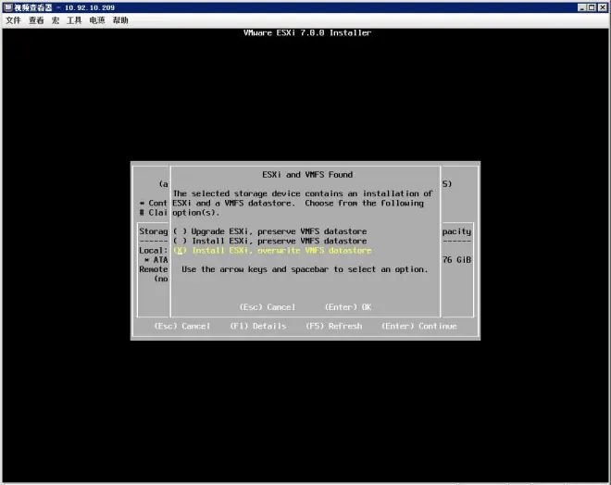Click the 'Remote' storage label
611x485 pixels.
click(153, 269)
